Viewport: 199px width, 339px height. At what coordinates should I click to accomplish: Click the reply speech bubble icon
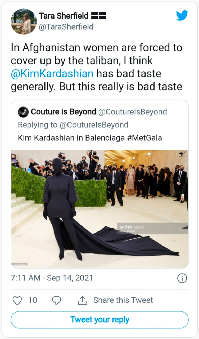point(56,300)
